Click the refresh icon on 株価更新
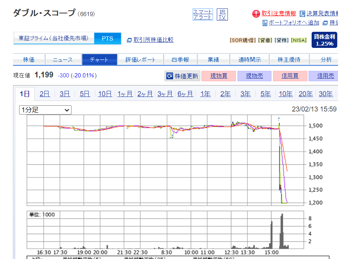 [x=170, y=76]
